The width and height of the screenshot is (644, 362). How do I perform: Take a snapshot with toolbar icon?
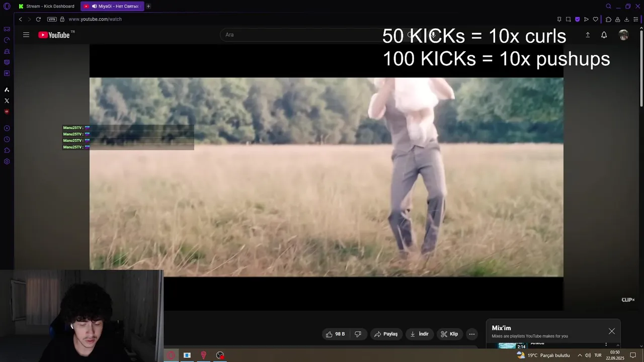(x=568, y=19)
